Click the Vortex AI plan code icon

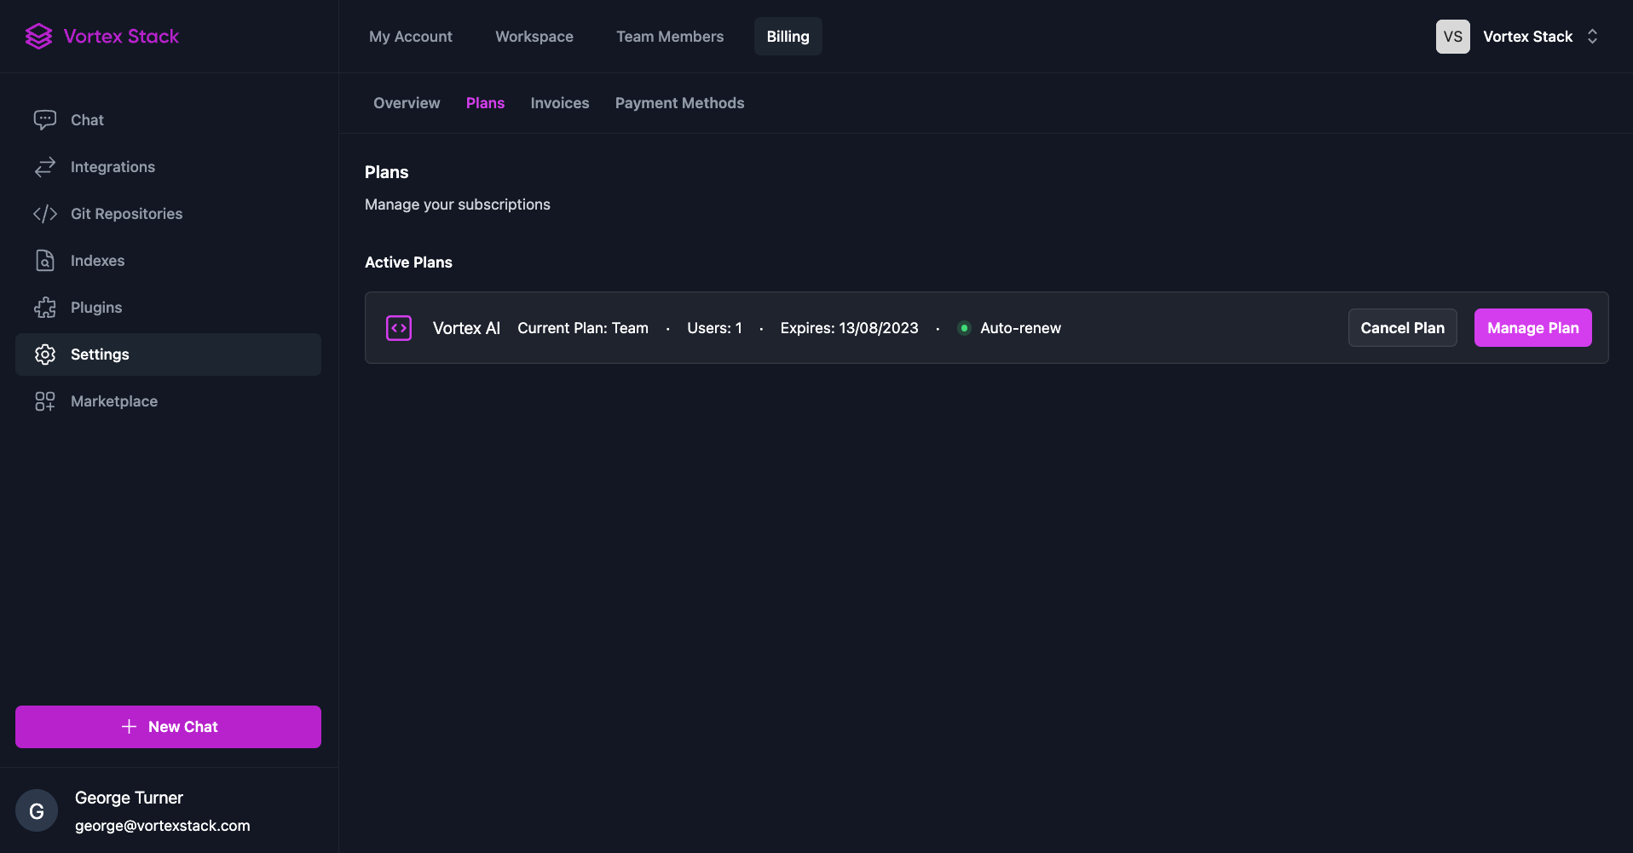coord(399,328)
